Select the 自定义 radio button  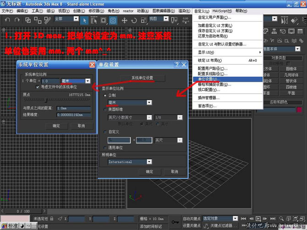tap(105, 132)
